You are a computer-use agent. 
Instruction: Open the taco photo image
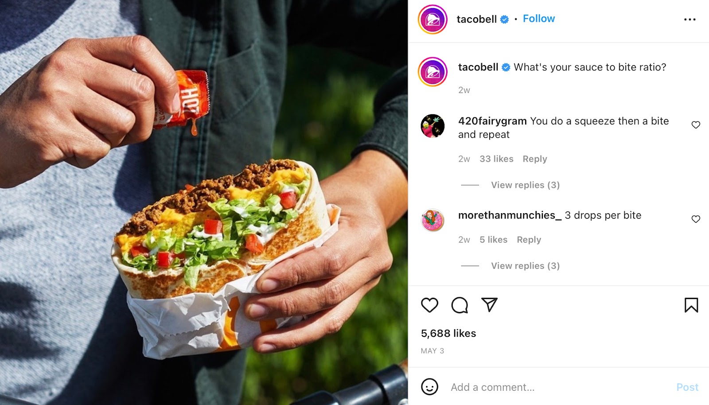click(x=204, y=202)
